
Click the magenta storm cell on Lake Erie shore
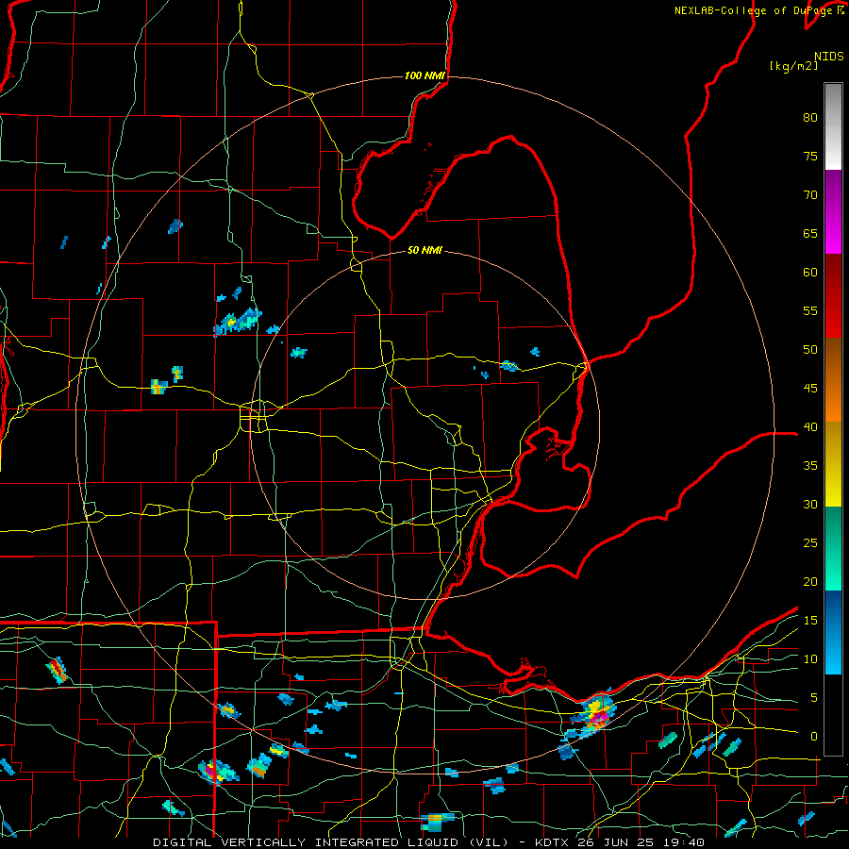click(597, 718)
